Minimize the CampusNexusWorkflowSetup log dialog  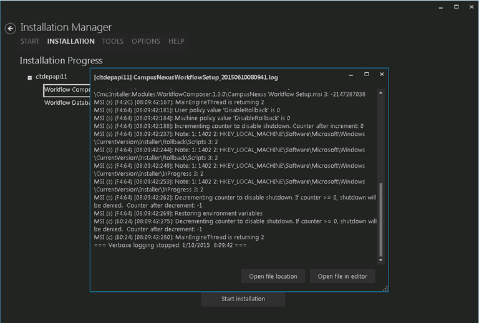(x=351, y=74)
